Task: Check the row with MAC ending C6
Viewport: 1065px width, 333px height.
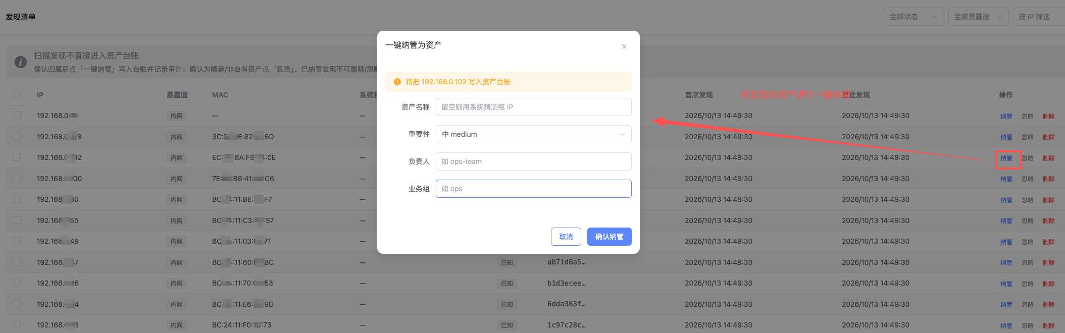Action: coord(17,178)
